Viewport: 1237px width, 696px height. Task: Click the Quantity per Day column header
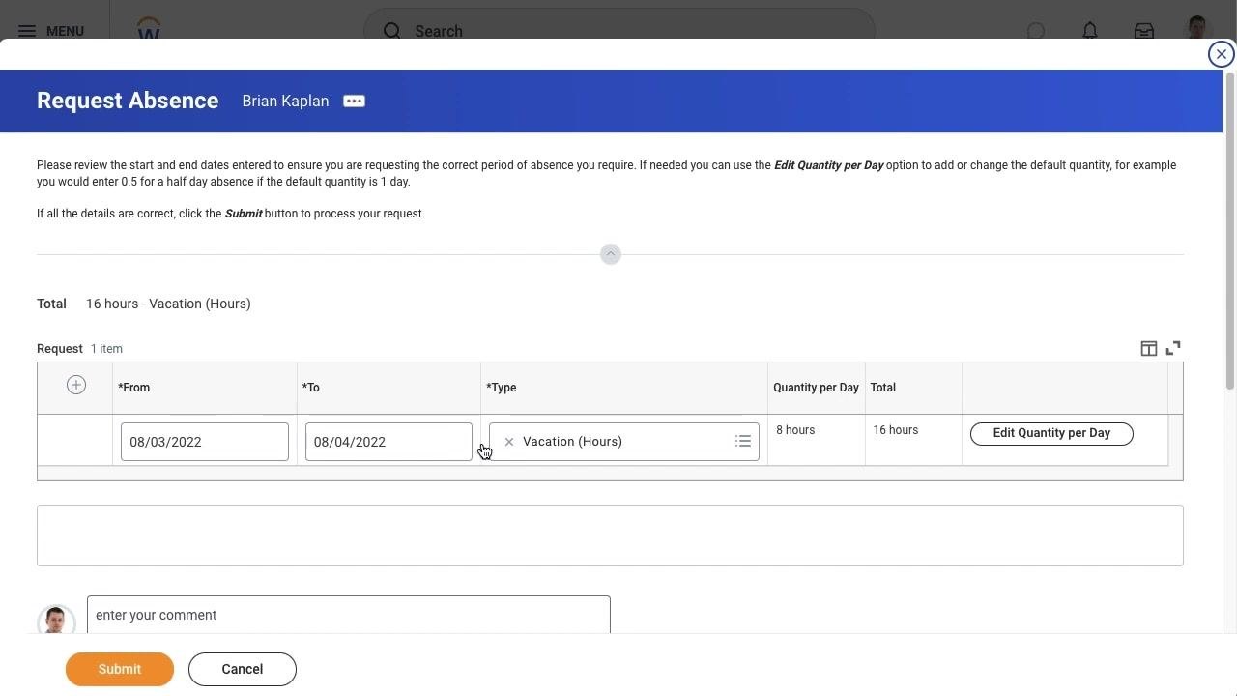coord(816,388)
